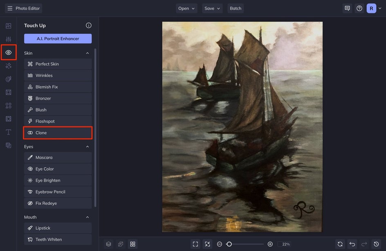Open the edit history icon
Screen dimensions: 386x251
[376, 244]
